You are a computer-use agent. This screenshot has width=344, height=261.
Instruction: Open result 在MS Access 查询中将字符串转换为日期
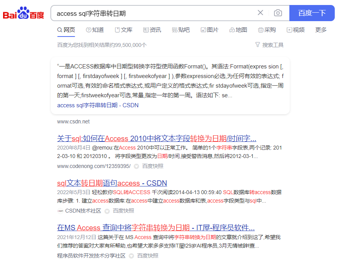point(156,228)
